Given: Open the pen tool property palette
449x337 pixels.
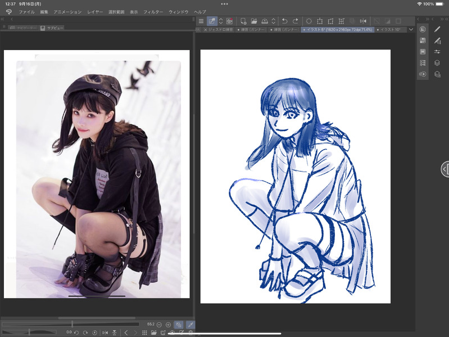Looking at the screenshot, I should [437, 41].
